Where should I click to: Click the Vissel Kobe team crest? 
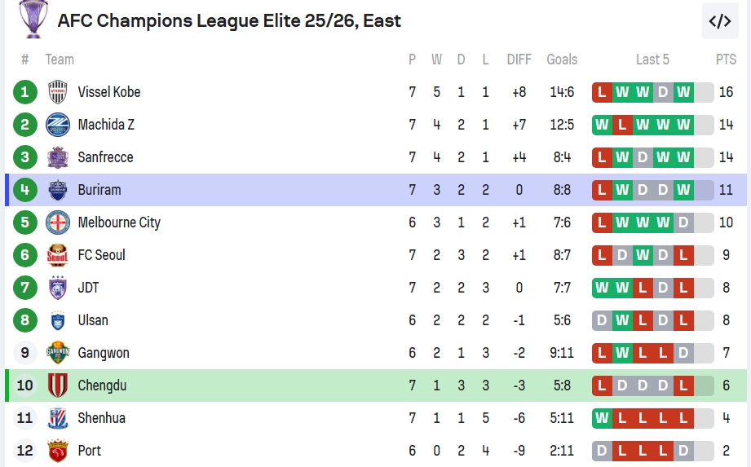pyautogui.click(x=58, y=92)
